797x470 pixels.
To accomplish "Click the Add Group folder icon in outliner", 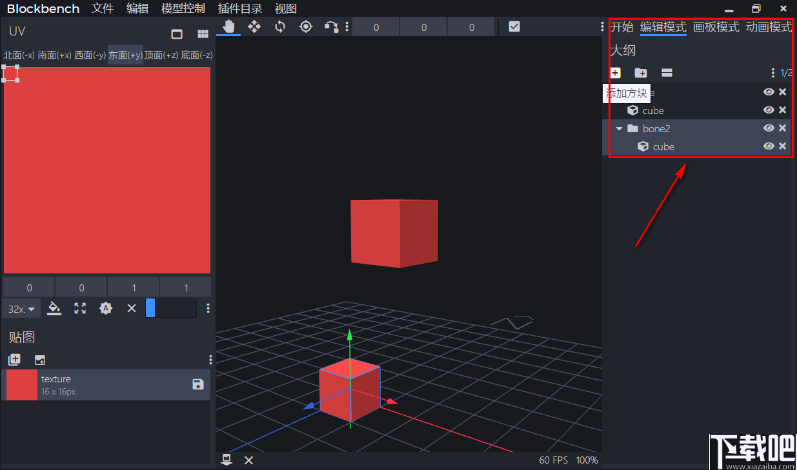I will click(640, 72).
